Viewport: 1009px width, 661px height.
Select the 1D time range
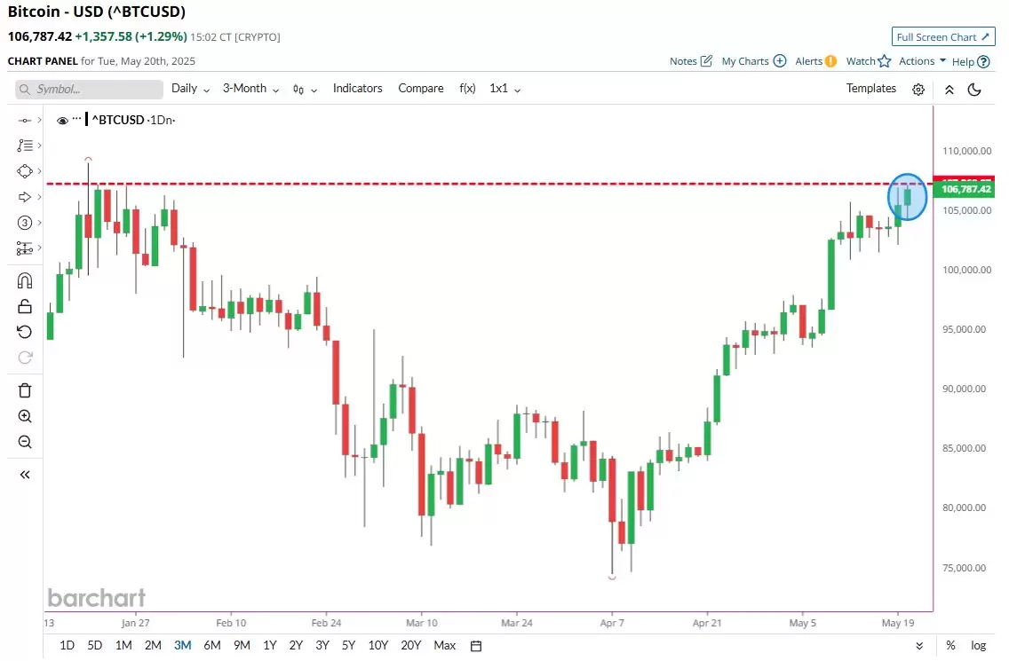click(67, 645)
